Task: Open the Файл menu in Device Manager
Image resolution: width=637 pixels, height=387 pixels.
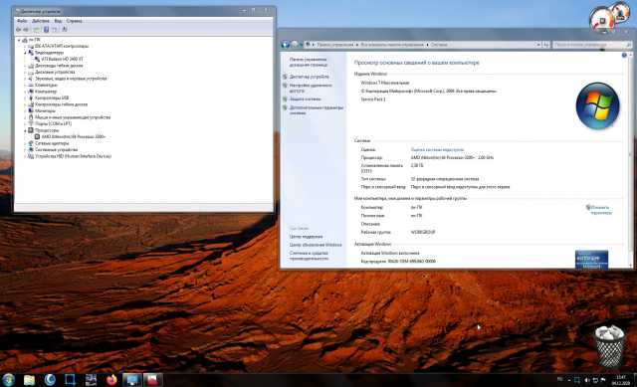Action: pos(22,21)
